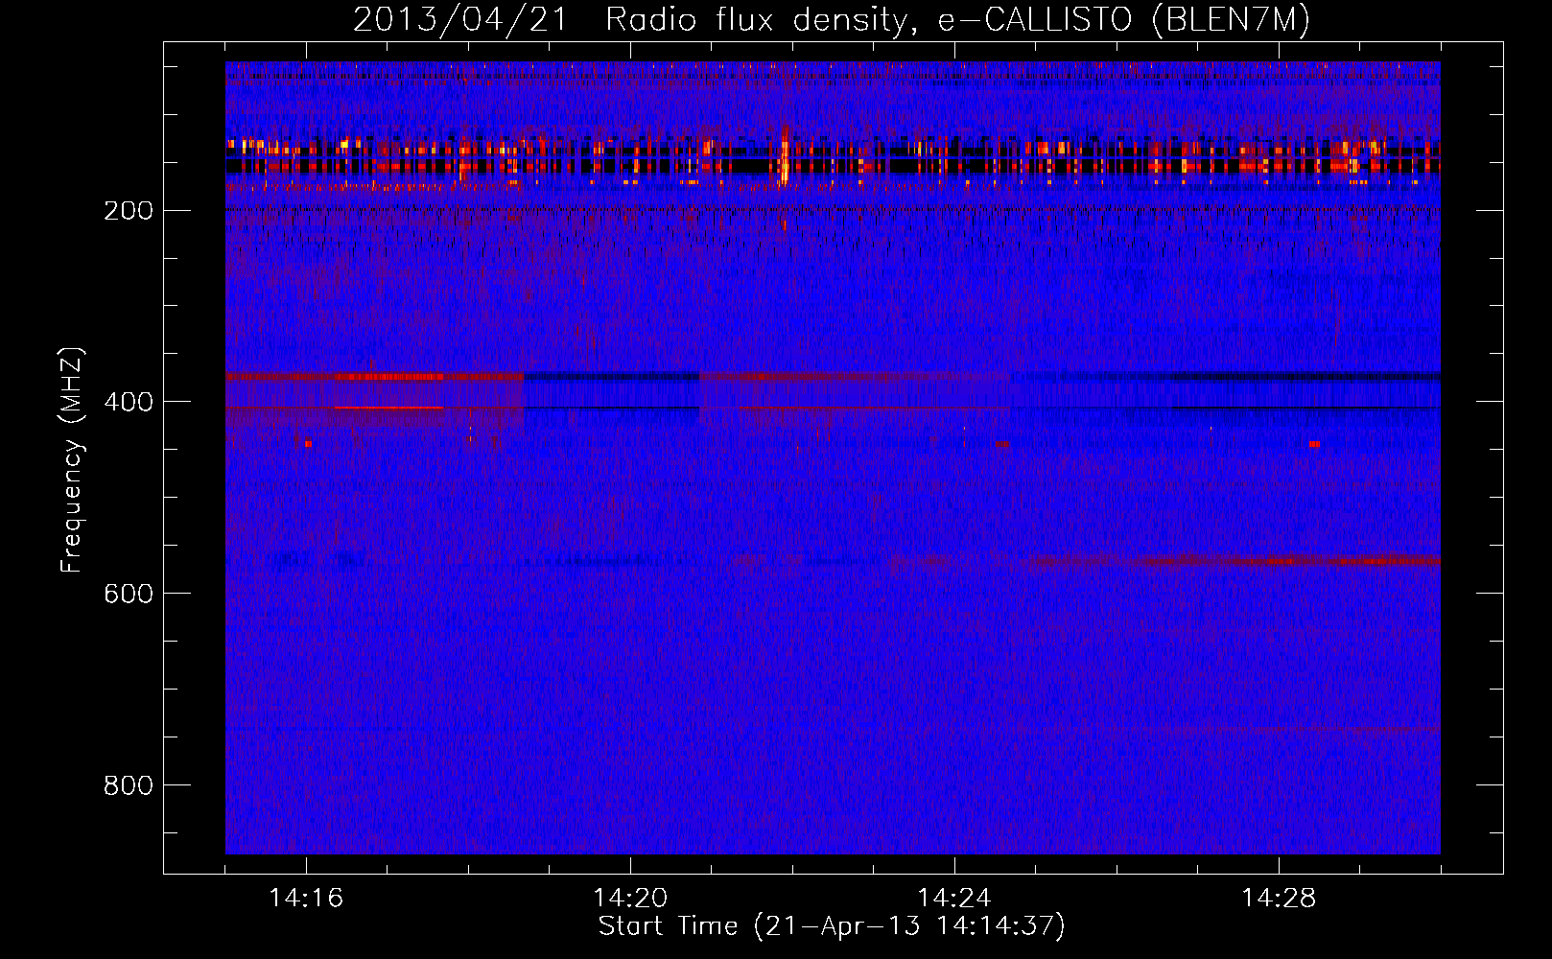The image size is (1552, 959).
Task: Click the 800 frequency tick label
Action: [x=128, y=785]
